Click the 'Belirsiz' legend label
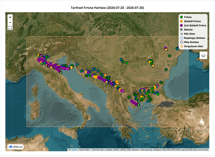Image resolution: width=215 pixels, height=157 pixels. [x=188, y=30]
